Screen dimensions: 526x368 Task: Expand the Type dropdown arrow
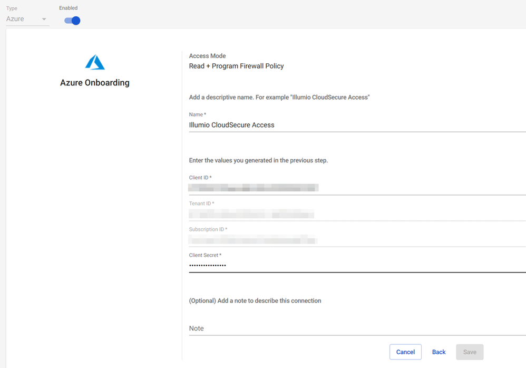44,20
